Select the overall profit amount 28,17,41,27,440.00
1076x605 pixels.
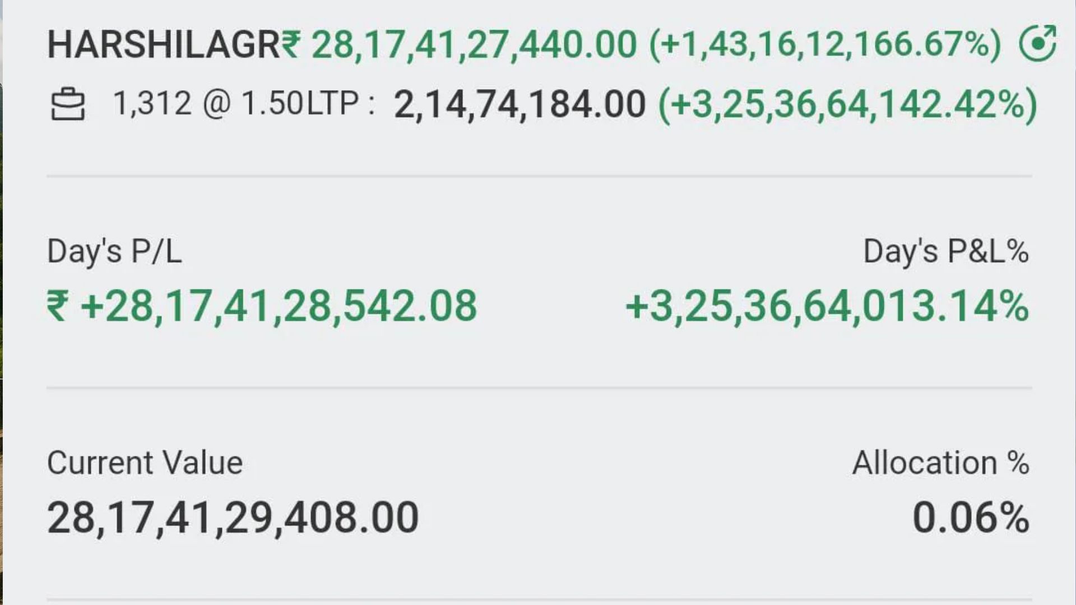(x=474, y=44)
